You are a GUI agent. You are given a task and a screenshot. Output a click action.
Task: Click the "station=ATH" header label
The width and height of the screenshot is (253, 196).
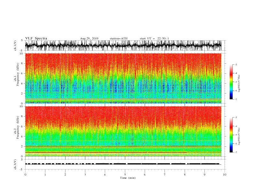click(119, 38)
